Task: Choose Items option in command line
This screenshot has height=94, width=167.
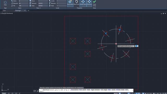Action: [x=88, y=90]
